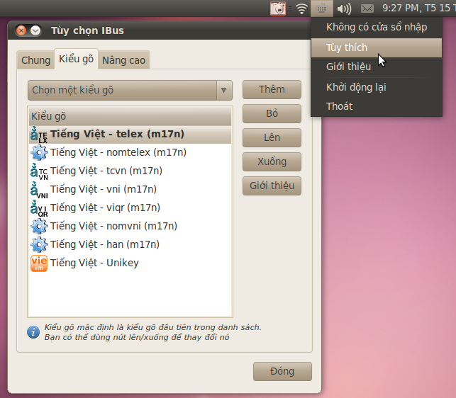
Task: Select 'Tiếng Việt - han (m17n)' row
Action: pyautogui.click(x=103, y=244)
